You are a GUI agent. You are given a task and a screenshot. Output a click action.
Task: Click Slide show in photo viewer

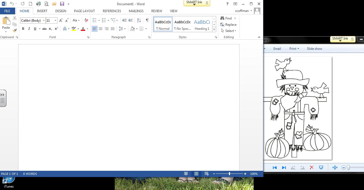(314, 49)
